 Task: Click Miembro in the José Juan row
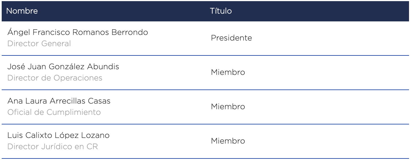click(x=228, y=73)
